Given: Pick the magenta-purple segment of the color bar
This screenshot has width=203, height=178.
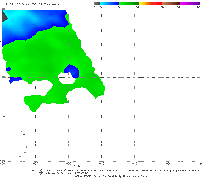Looking at the screenshot, I should pos(190,3).
